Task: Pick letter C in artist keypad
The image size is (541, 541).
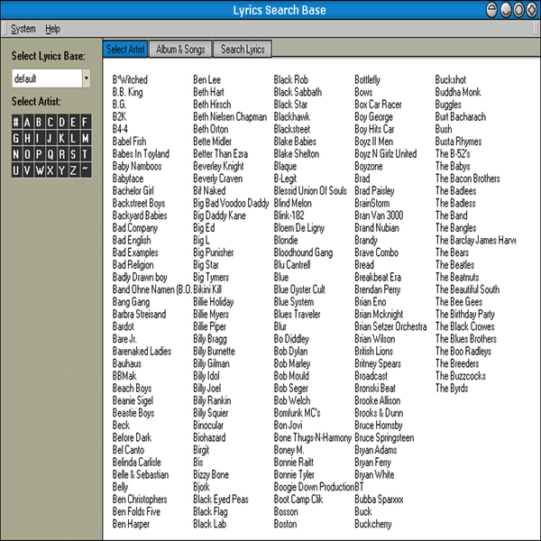Action: (x=50, y=122)
